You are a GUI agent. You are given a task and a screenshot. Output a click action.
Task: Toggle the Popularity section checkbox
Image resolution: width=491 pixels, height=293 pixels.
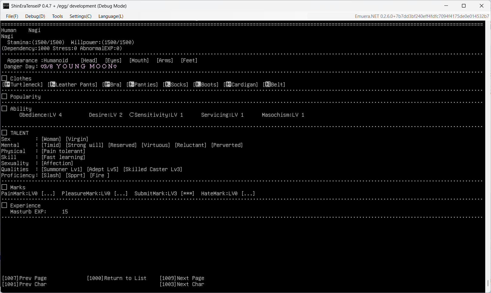[4, 96]
